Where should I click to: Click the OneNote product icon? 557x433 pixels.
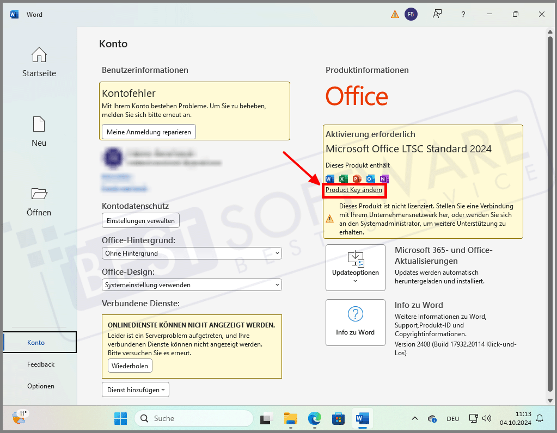[384, 178]
